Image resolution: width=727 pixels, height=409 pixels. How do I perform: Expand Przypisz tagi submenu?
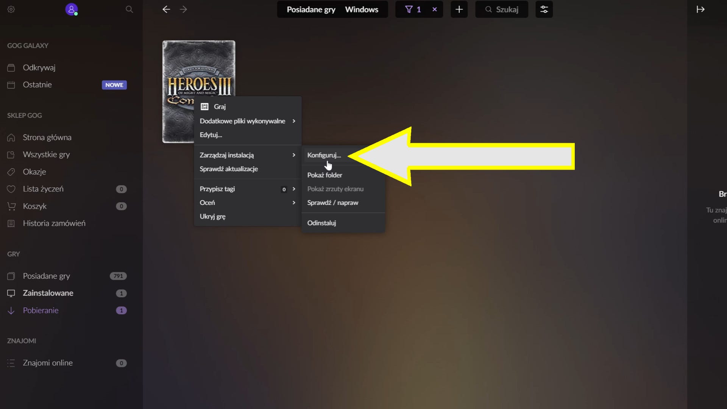(248, 189)
